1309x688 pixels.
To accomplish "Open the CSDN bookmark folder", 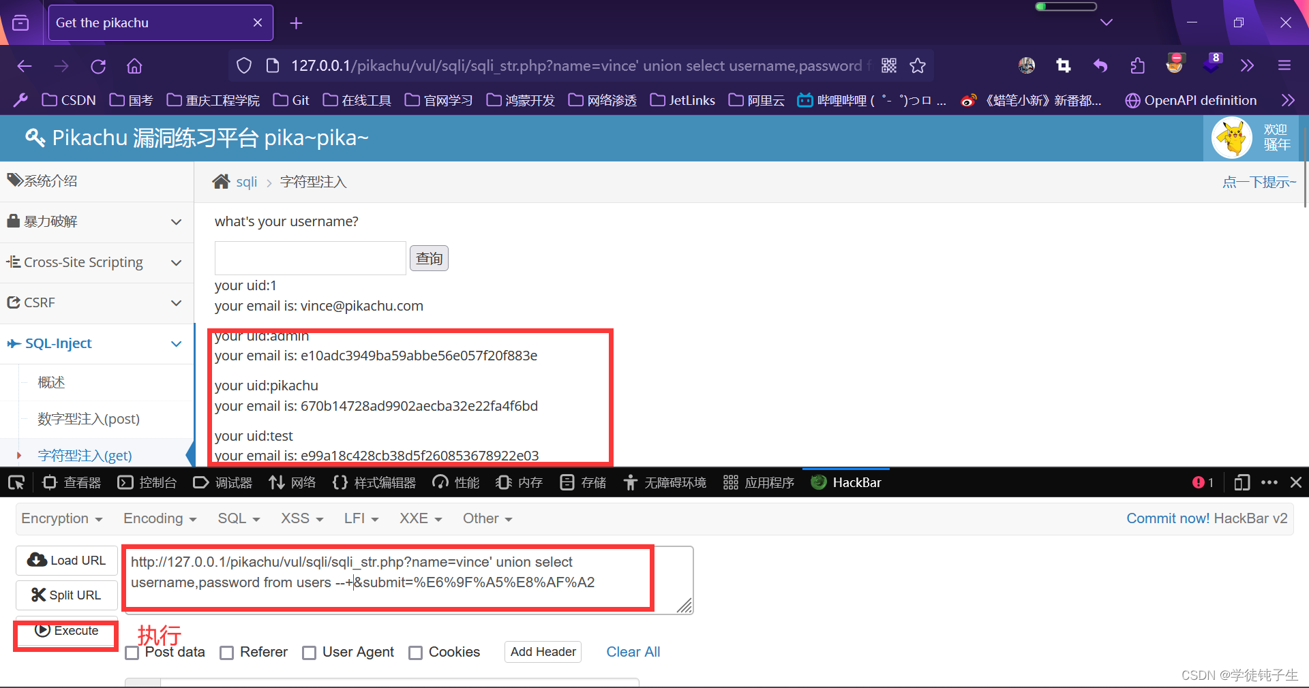I will click(69, 100).
